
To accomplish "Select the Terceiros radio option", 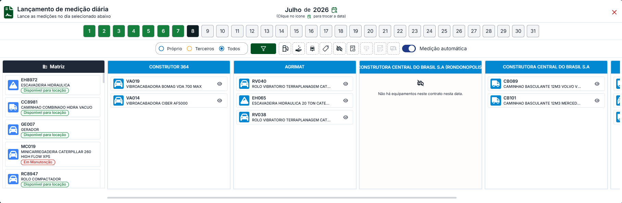I will tap(189, 49).
